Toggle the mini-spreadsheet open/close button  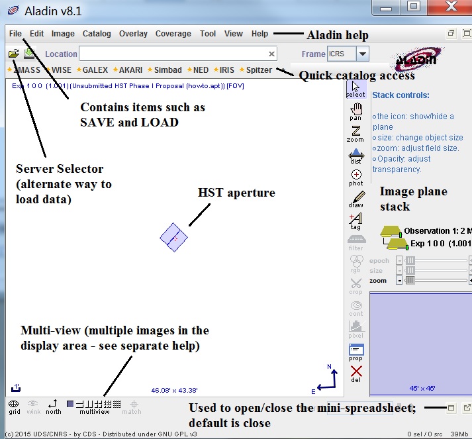pos(451,408)
